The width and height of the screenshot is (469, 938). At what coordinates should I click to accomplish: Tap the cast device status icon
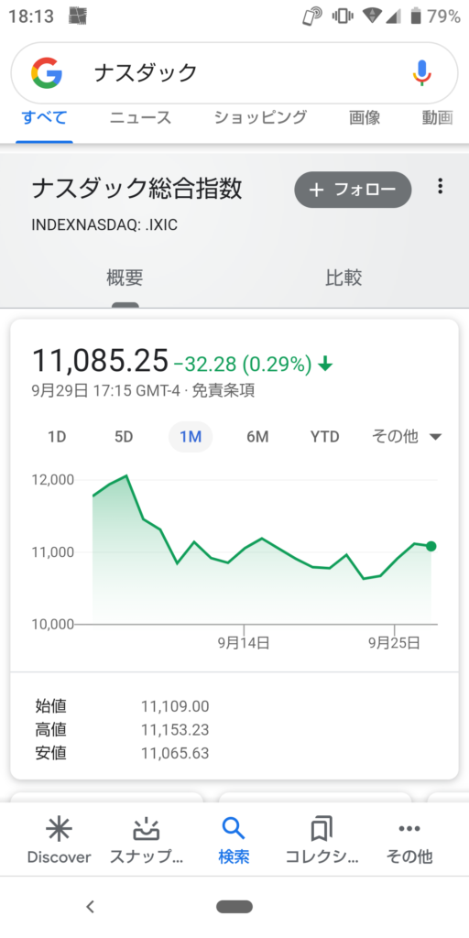pyautogui.click(x=312, y=16)
